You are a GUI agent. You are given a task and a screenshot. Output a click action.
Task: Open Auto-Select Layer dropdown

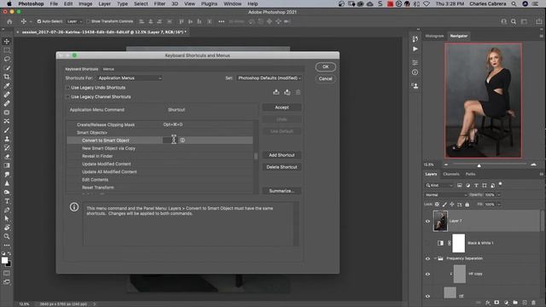[74, 21]
